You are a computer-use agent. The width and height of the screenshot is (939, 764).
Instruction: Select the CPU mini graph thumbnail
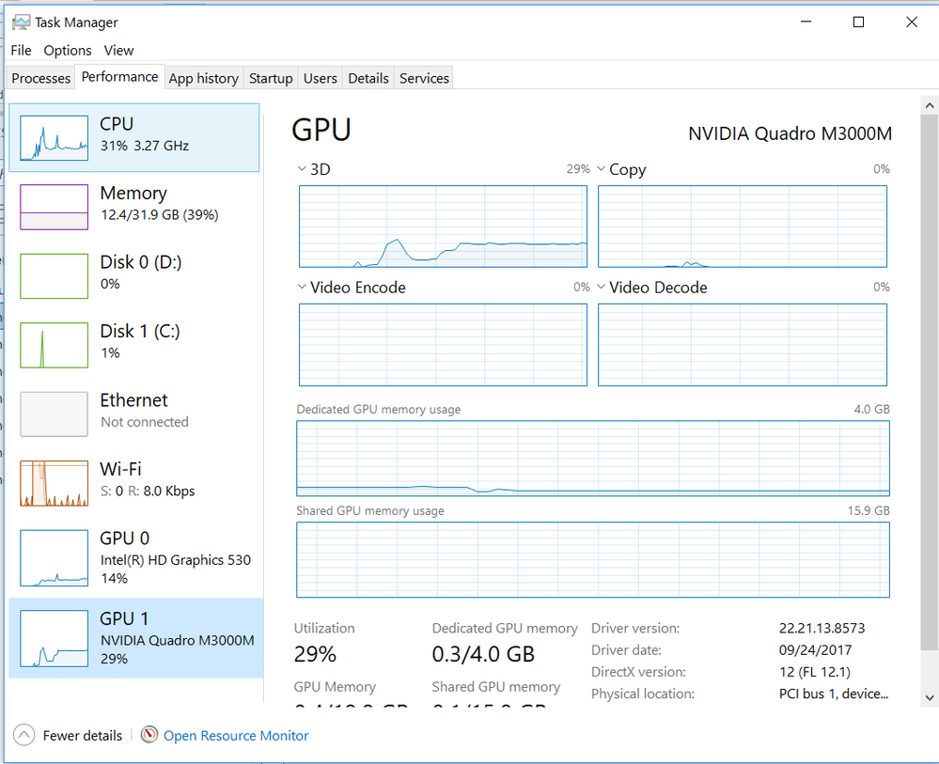click(54, 138)
